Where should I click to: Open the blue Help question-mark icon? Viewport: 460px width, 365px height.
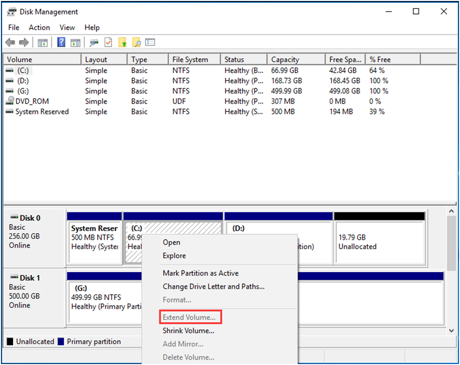(x=61, y=43)
